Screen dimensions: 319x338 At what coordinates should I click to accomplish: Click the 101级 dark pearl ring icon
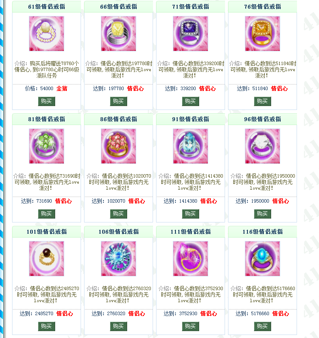[47, 259]
